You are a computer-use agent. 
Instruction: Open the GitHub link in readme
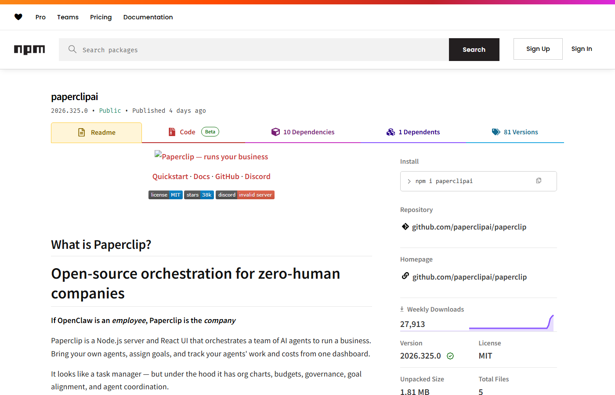[227, 176]
